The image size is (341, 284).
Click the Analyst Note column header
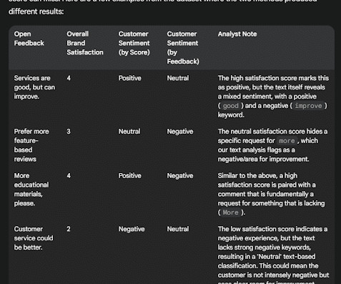click(x=237, y=34)
